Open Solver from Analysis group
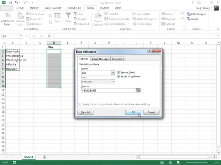Viewport: 221px width, 165px height. point(192,19)
